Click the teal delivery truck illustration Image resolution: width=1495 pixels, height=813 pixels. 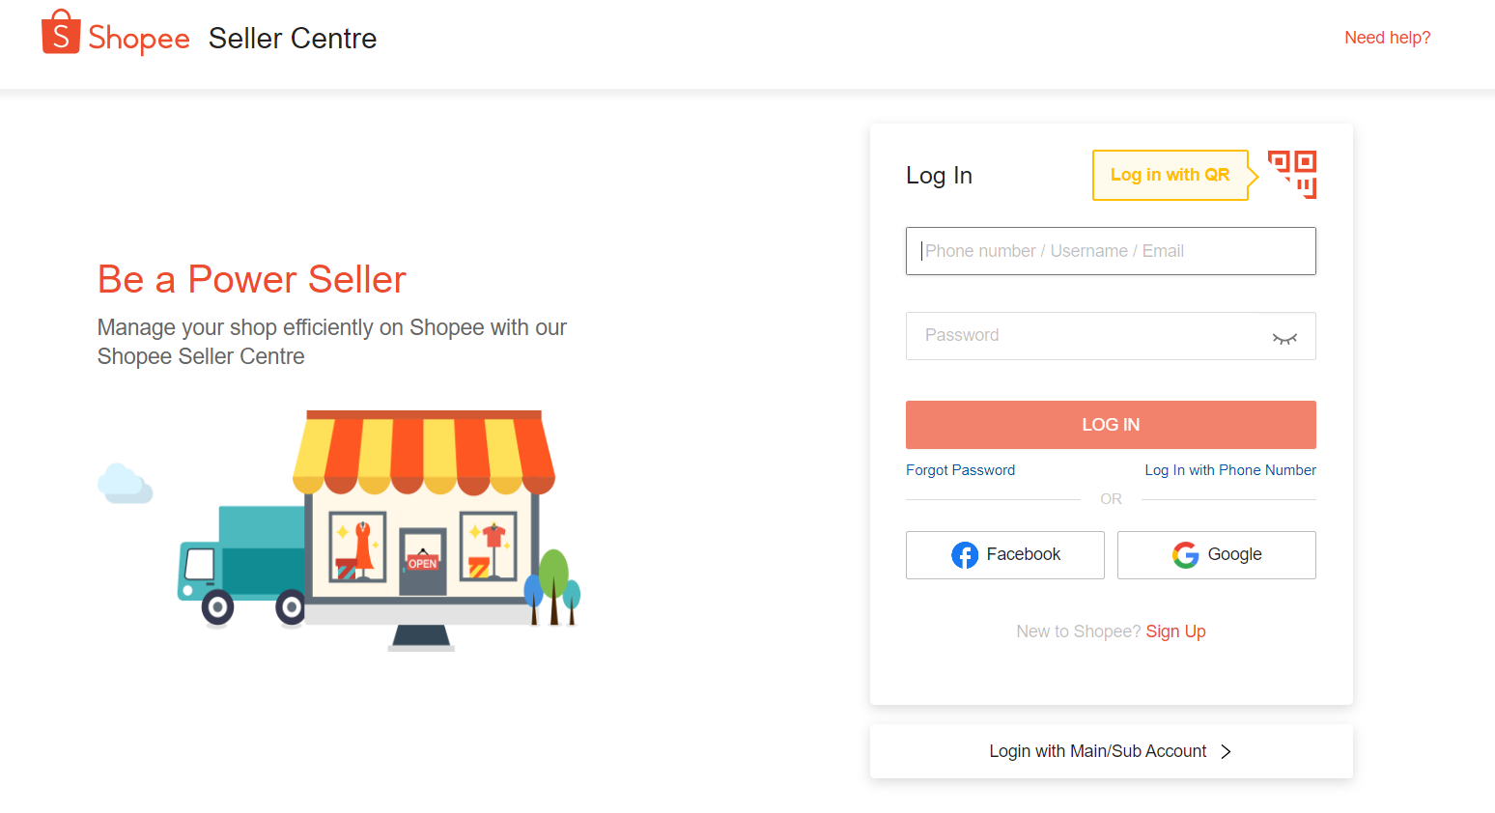(x=241, y=565)
